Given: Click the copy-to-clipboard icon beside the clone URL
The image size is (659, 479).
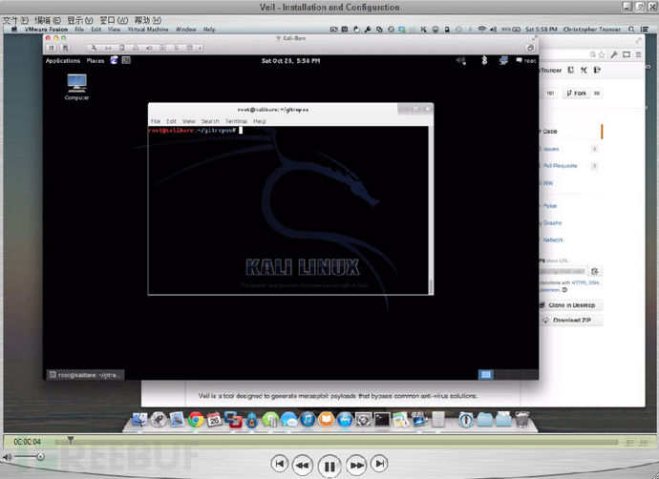Looking at the screenshot, I should (595, 271).
